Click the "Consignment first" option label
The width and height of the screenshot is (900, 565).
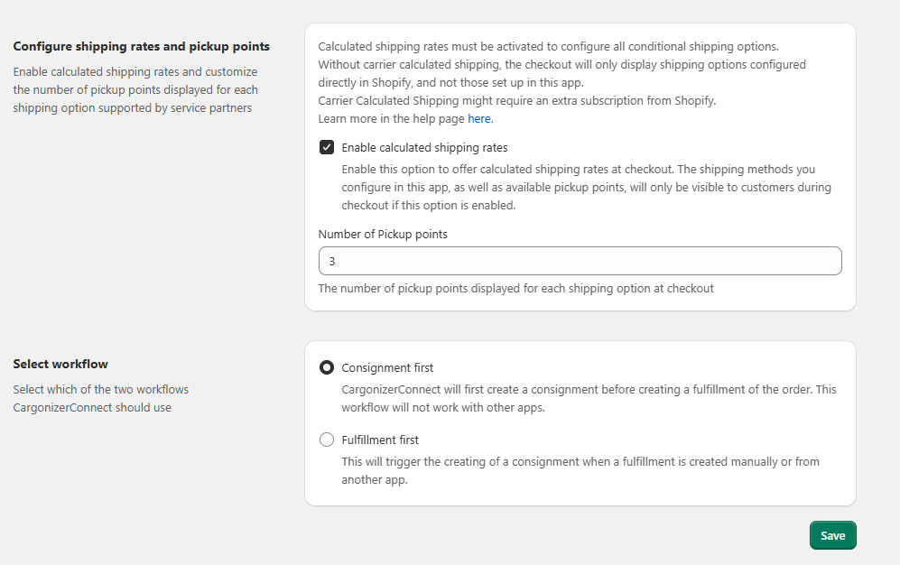387,368
